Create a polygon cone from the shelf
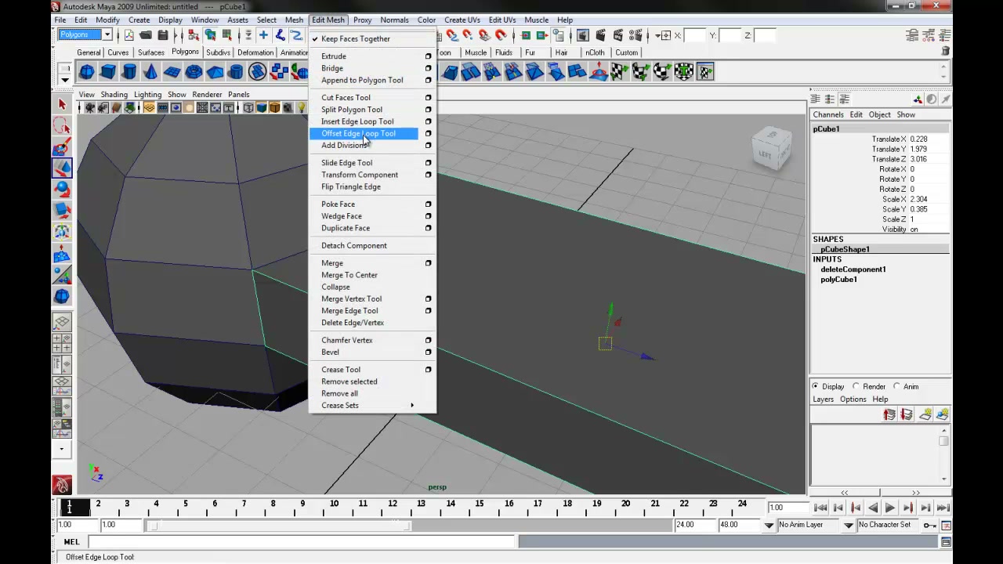1003x564 pixels. point(150,72)
